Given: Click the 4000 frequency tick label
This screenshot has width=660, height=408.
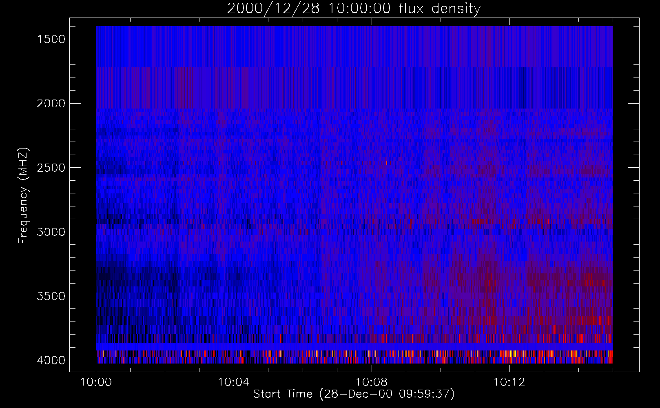Looking at the screenshot, I should (x=51, y=360).
